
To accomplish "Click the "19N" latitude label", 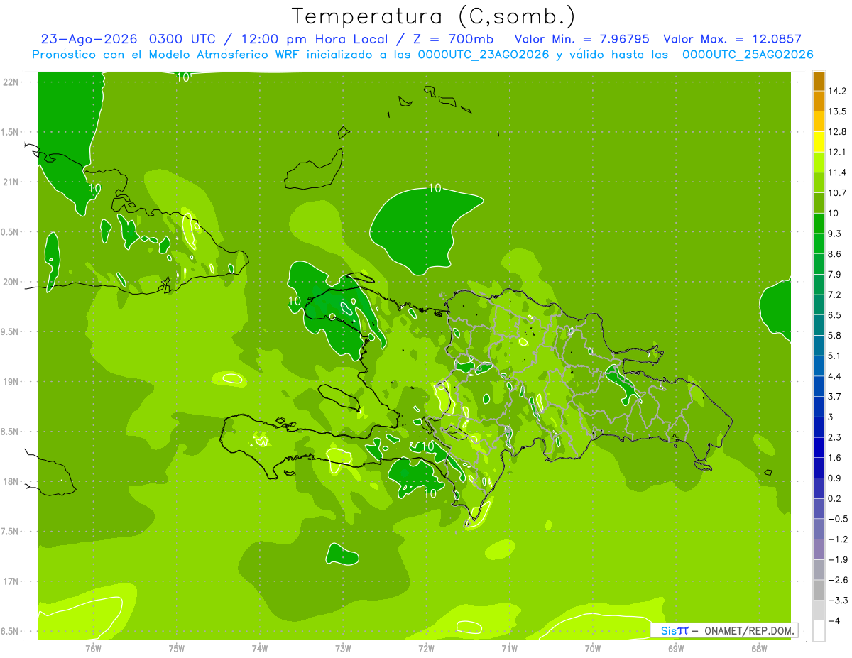I will click(11, 382).
